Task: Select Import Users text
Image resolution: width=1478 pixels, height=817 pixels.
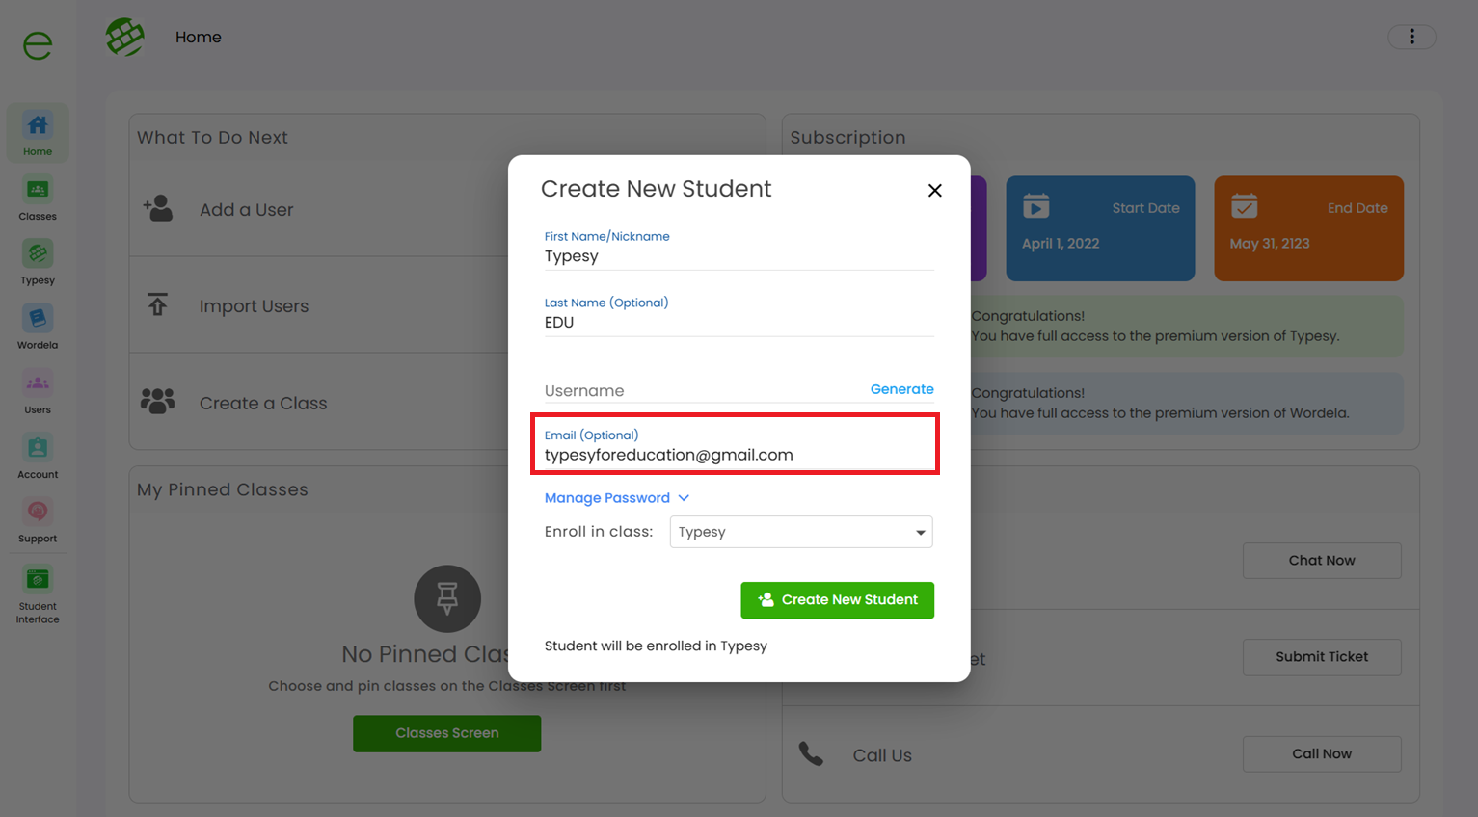Action: tap(254, 305)
